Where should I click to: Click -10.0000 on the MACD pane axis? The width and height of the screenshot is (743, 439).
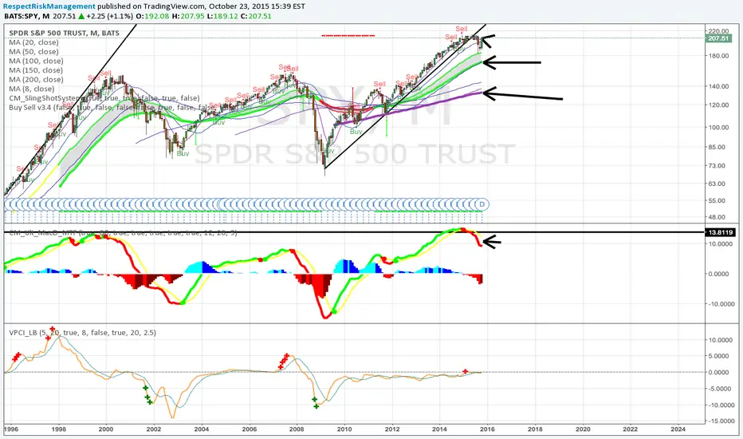(x=720, y=304)
